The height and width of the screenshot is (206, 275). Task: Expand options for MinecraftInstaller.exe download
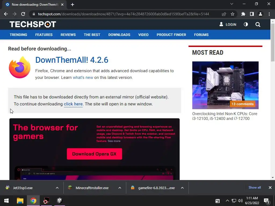(120, 188)
